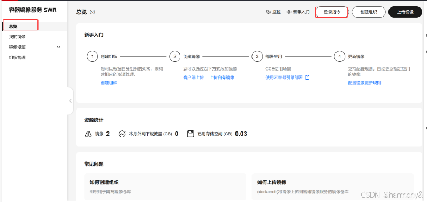Open the 创建组织 link under step 1
427x202 pixels.
(109, 83)
